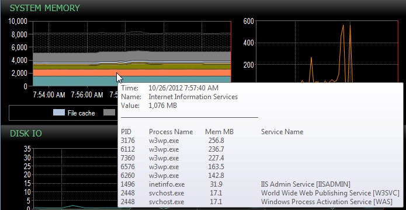Image resolution: width=406 pixels, height=210 pixels.
Task: Click the 1,076 MB value text
Action: coord(163,106)
